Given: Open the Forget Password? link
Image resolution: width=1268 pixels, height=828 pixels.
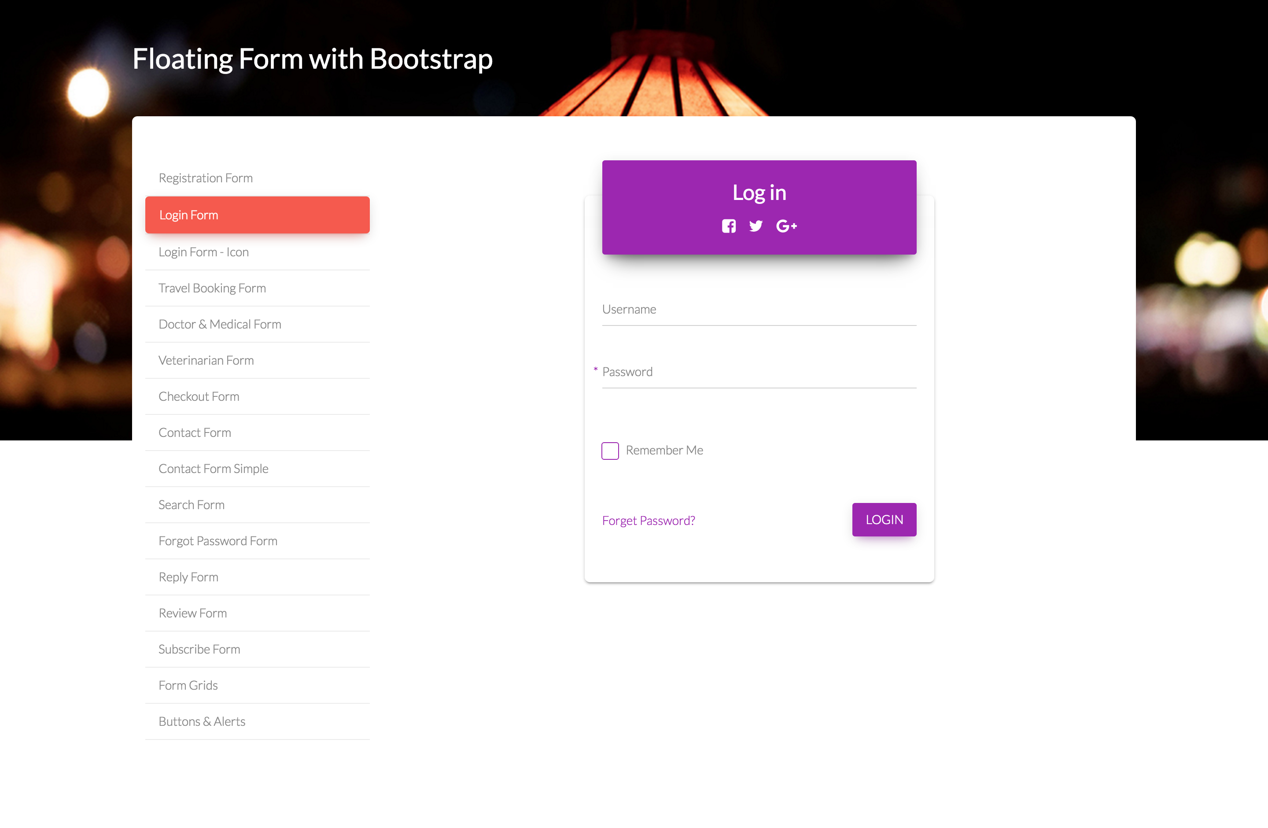Looking at the screenshot, I should [649, 521].
